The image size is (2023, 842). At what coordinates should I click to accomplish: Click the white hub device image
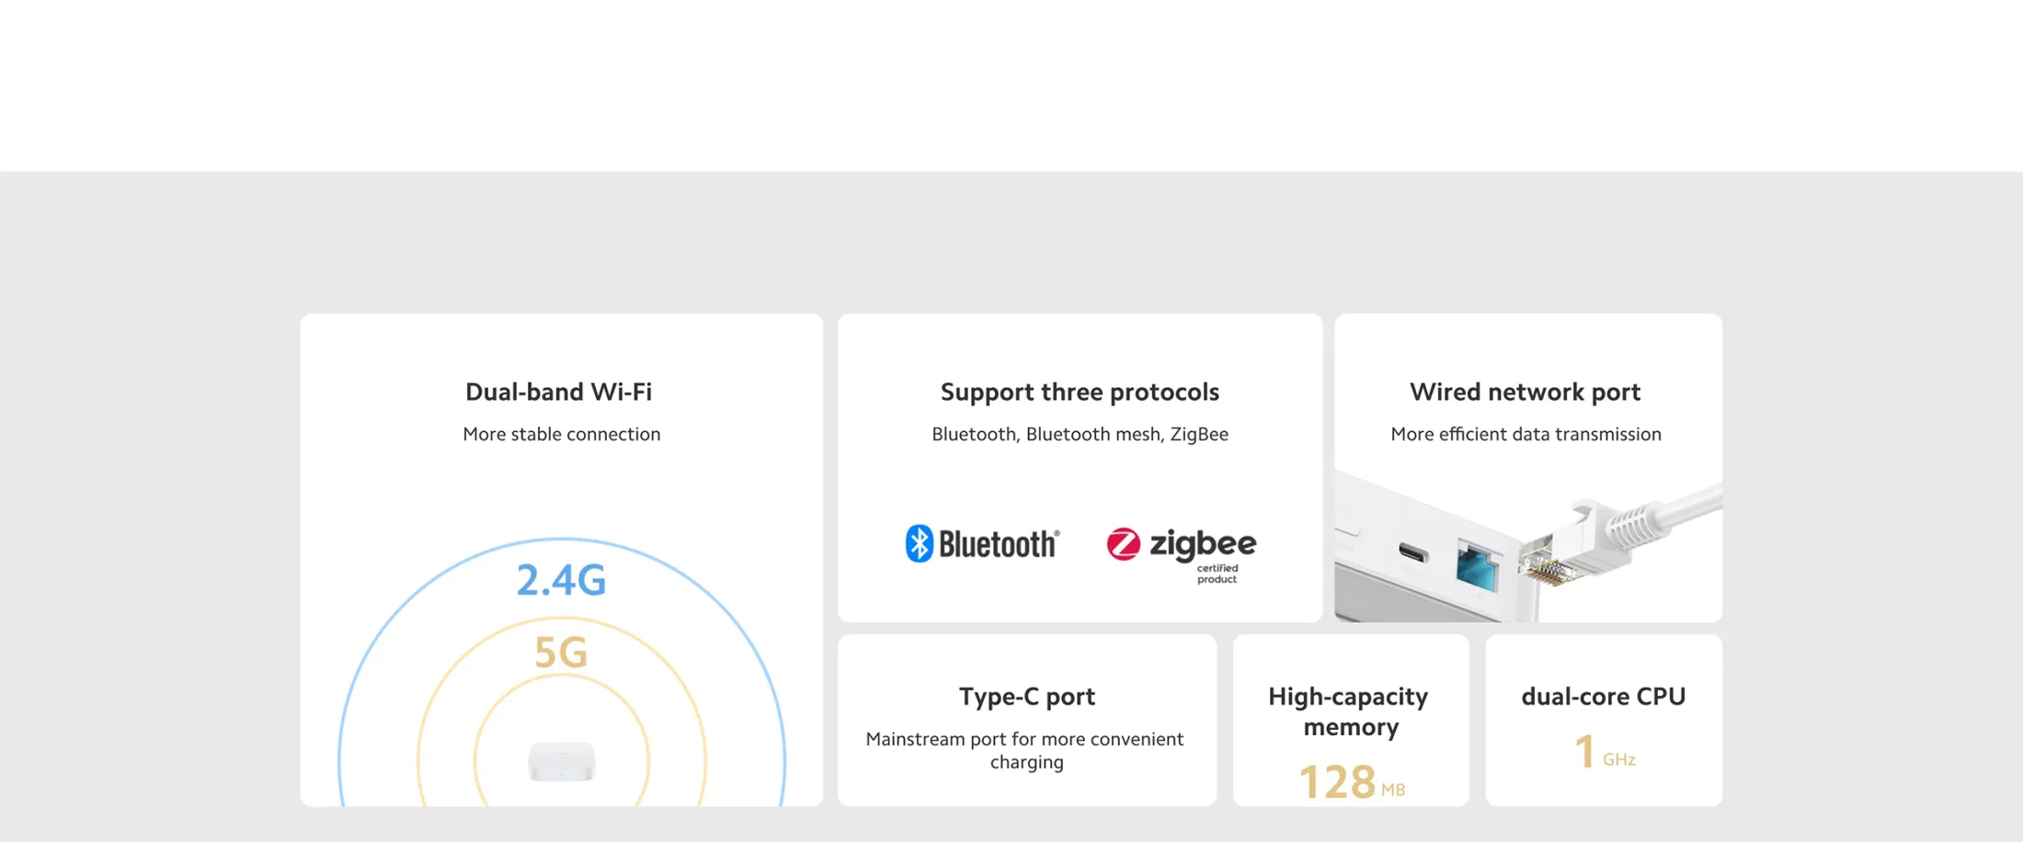562,761
